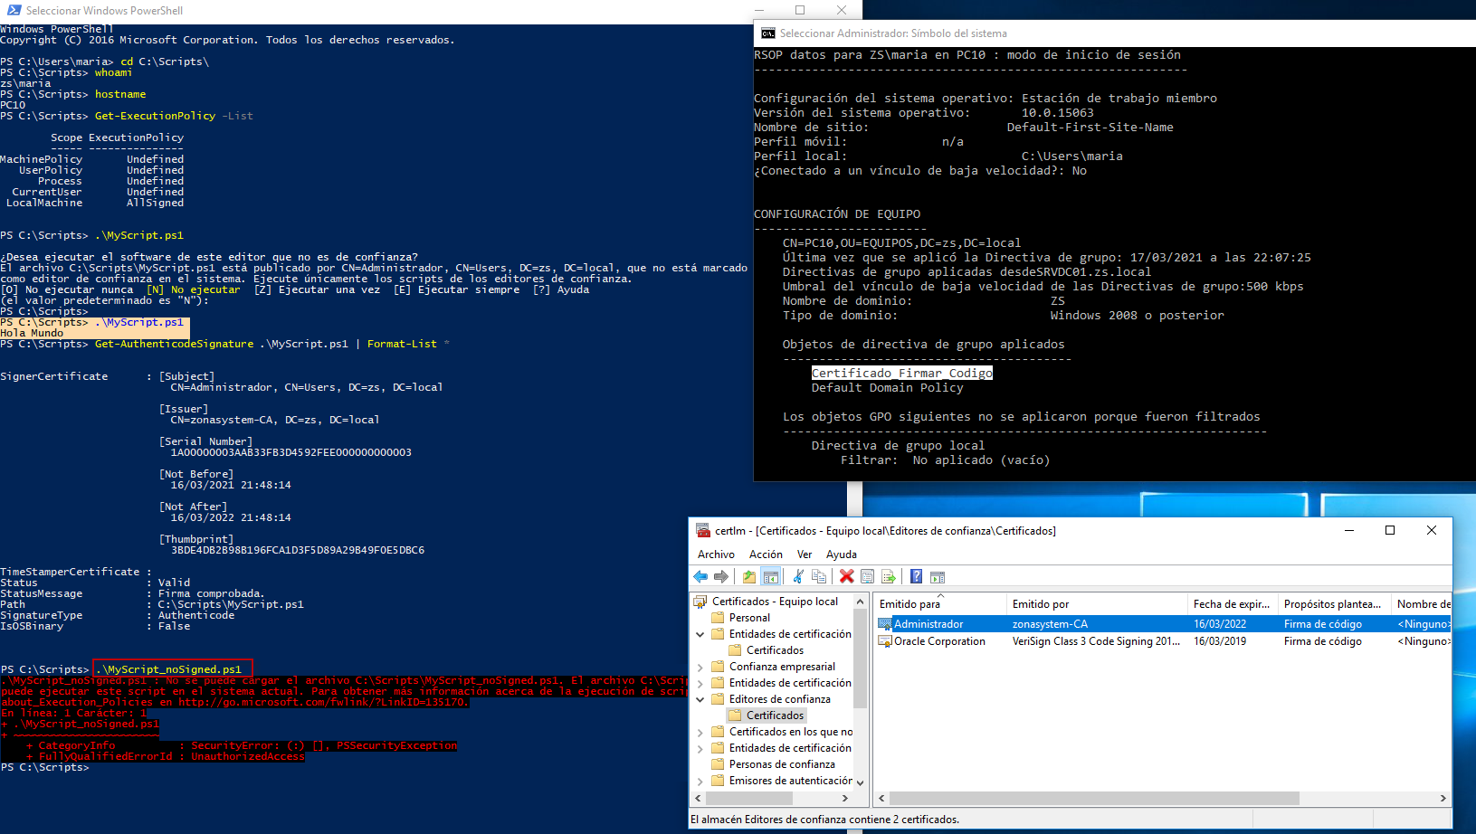The width and height of the screenshot is (1476, 834).
Task: Click the forward arrow in the certlm toolbar
Action: [x=721, y=576]
